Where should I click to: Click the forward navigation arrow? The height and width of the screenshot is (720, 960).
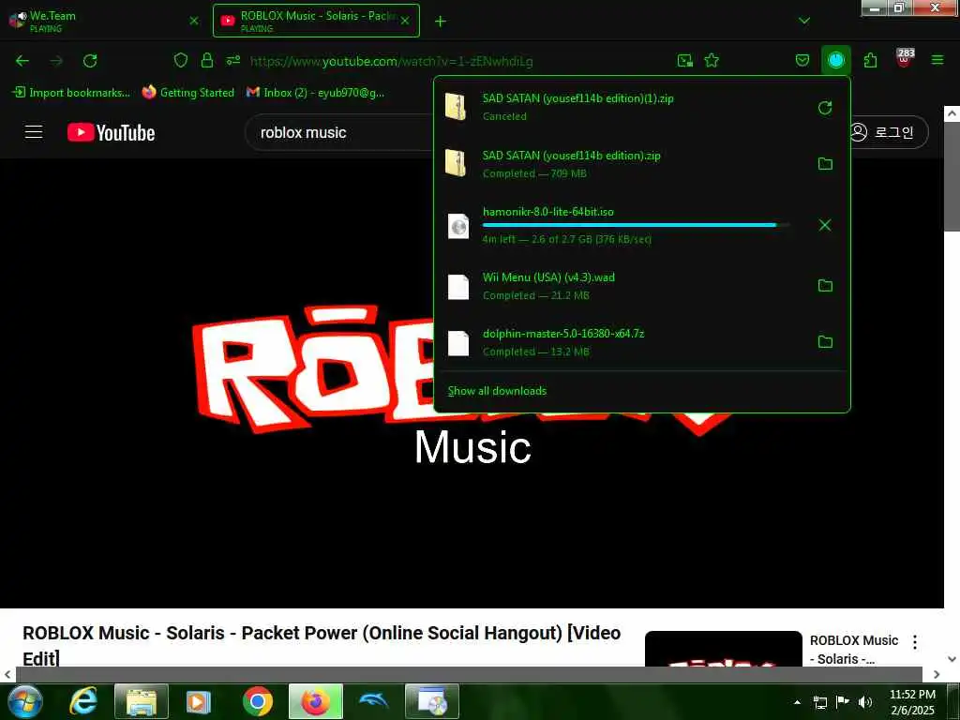click(x=56, y=61)
